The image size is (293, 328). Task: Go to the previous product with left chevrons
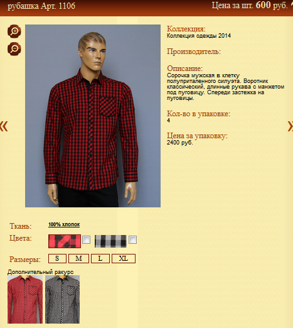[4, 126]
